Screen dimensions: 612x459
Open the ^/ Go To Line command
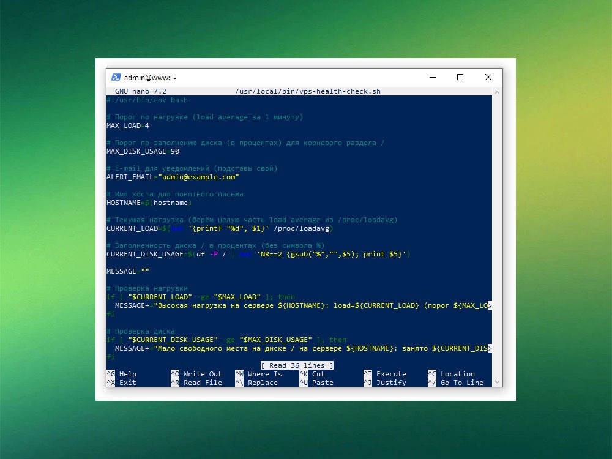point(455,382)
